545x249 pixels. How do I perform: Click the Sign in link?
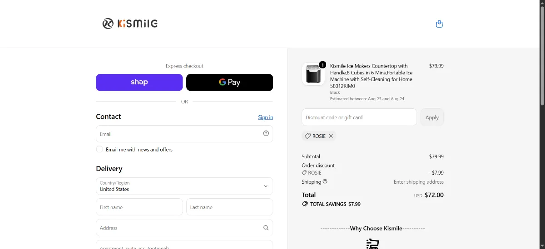pyautogui.click(x=266, y=117)
